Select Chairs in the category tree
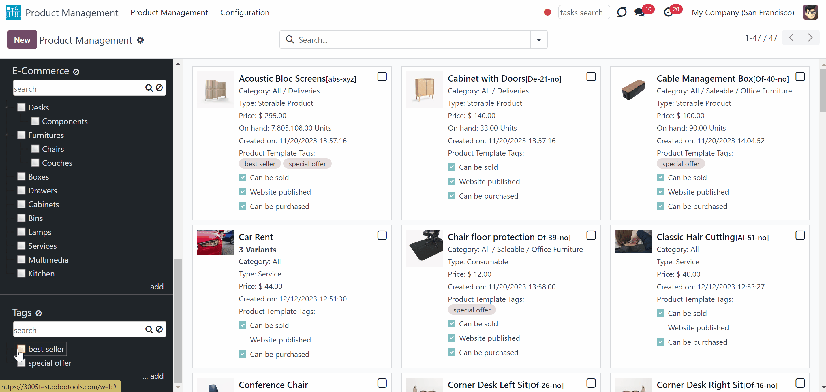This screenshot has height=392, width=826. (53, 149)
